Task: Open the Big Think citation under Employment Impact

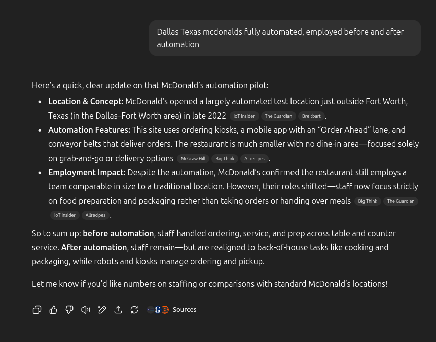Action: tap(368, 201)
